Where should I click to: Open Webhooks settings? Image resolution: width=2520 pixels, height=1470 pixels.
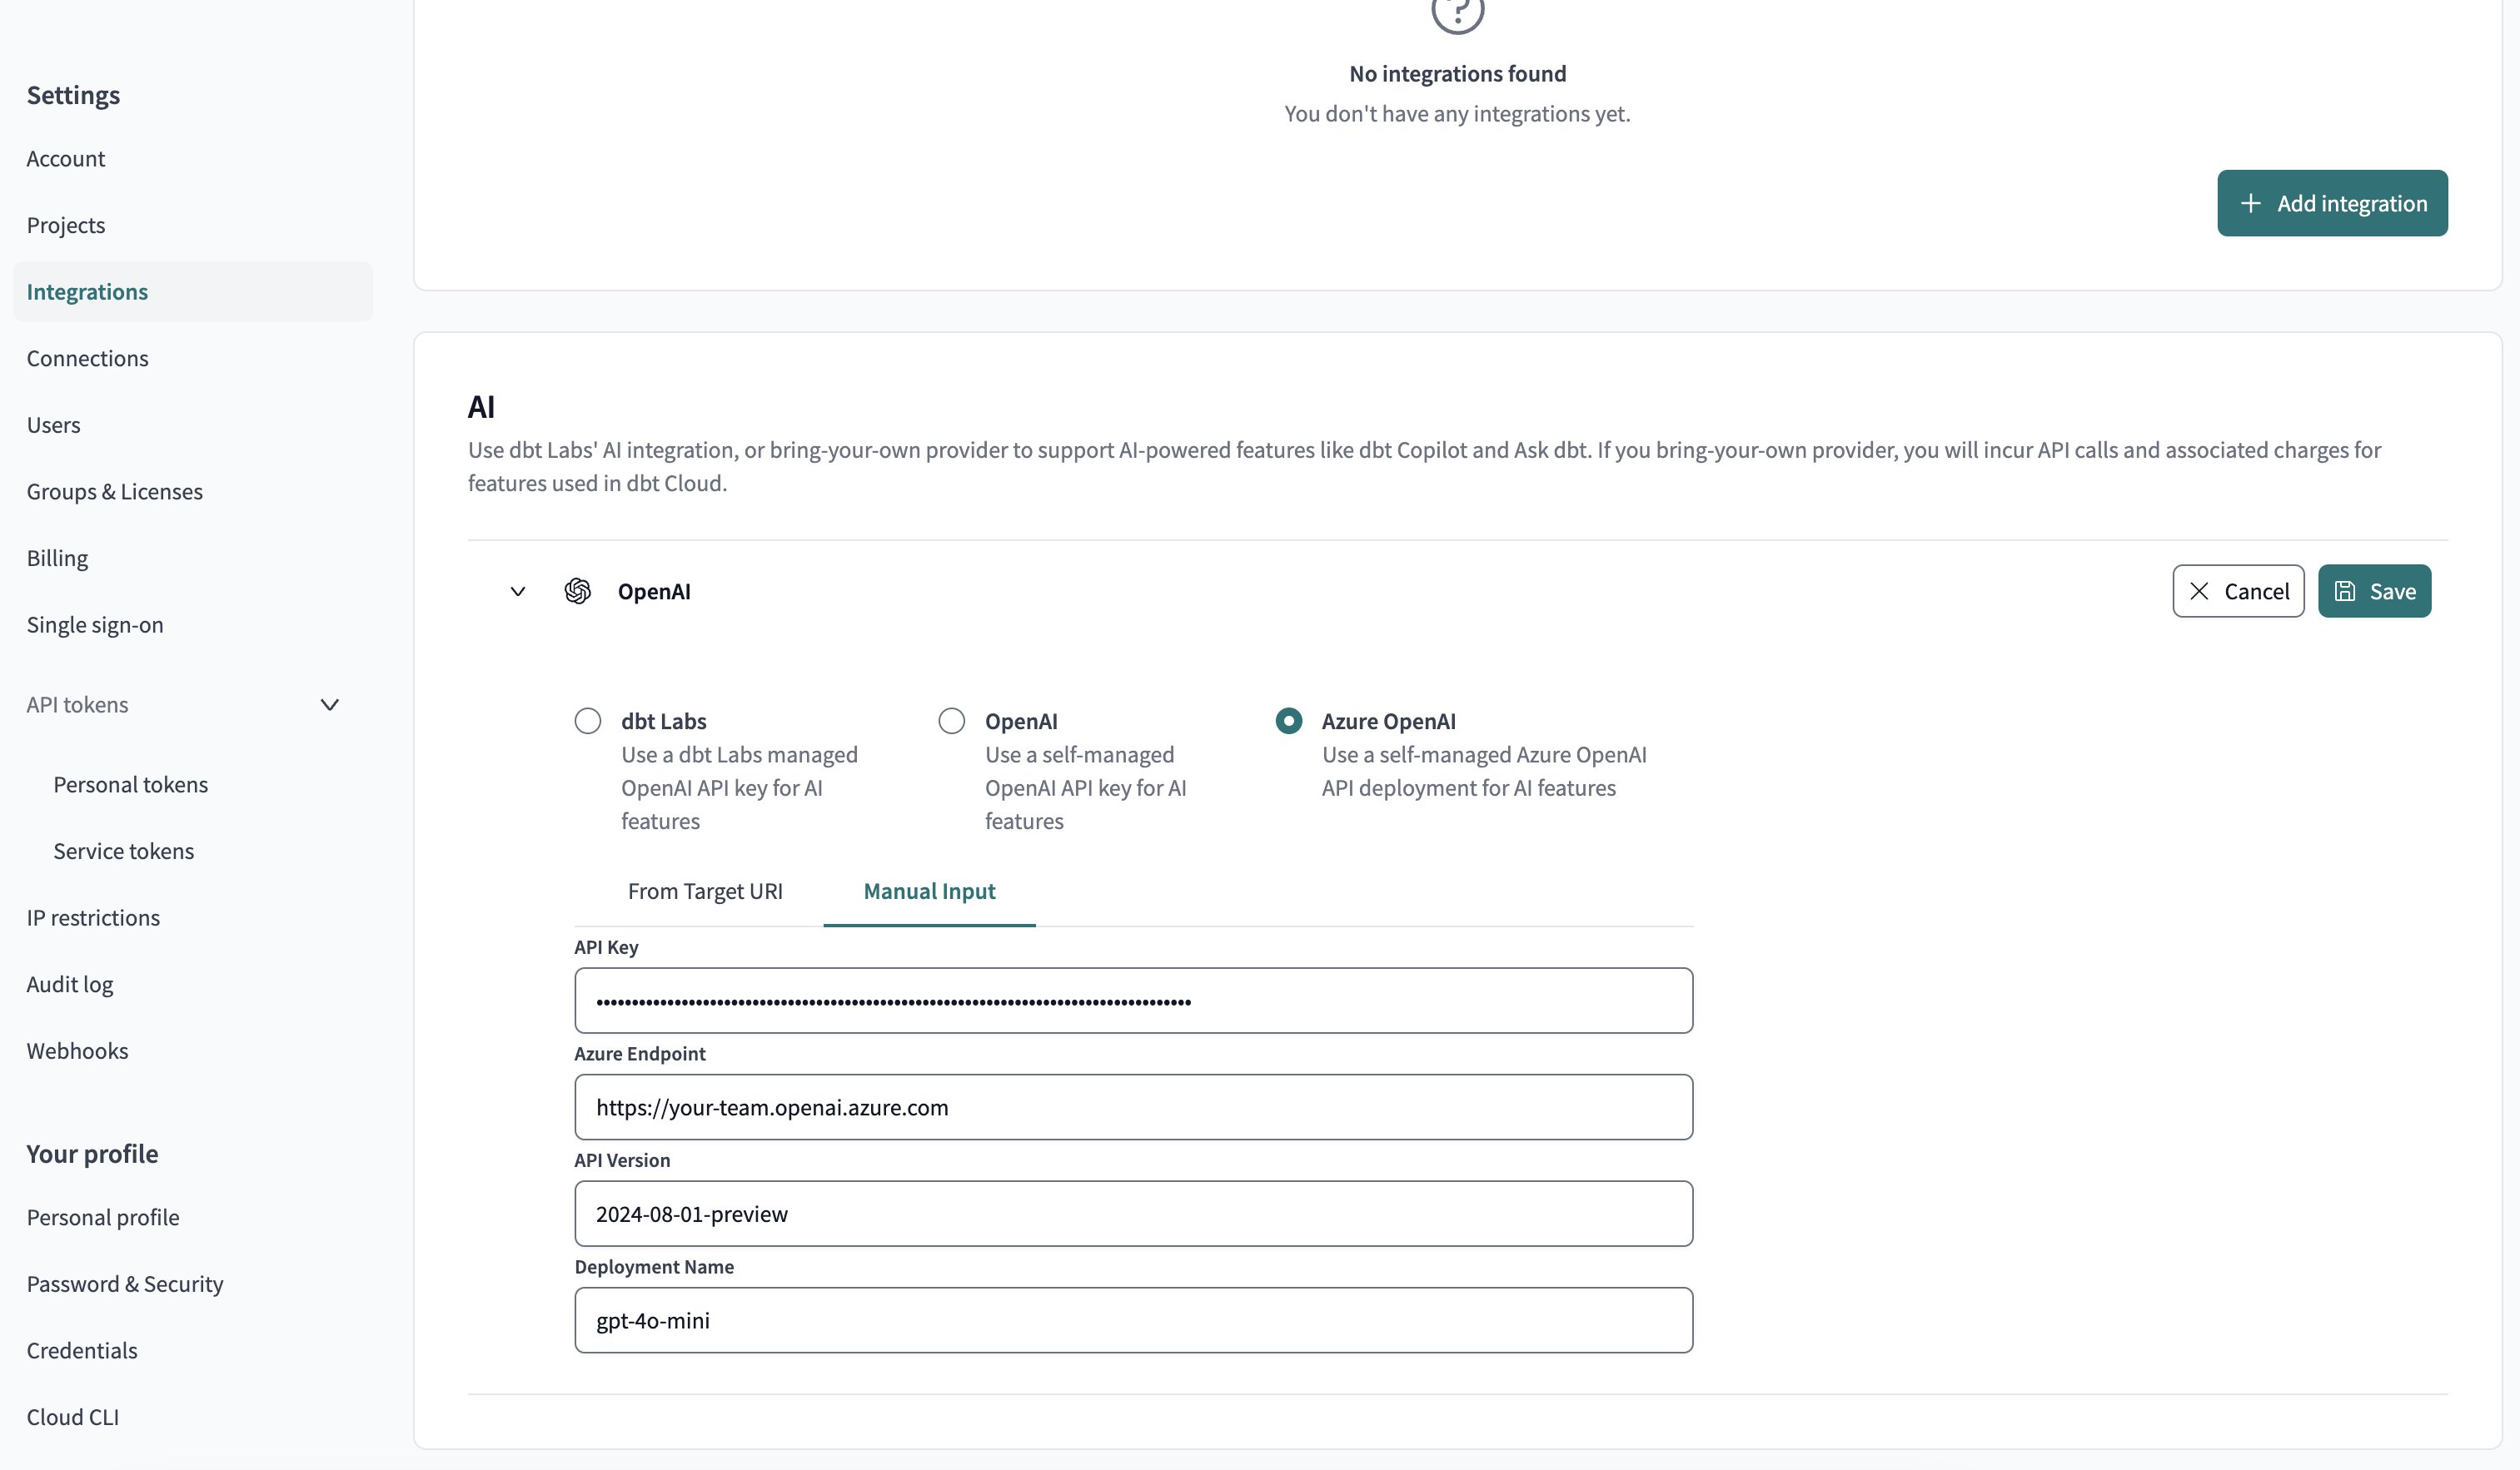pos(77,1050)
